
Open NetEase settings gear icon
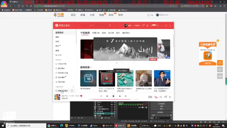[147, 25]
